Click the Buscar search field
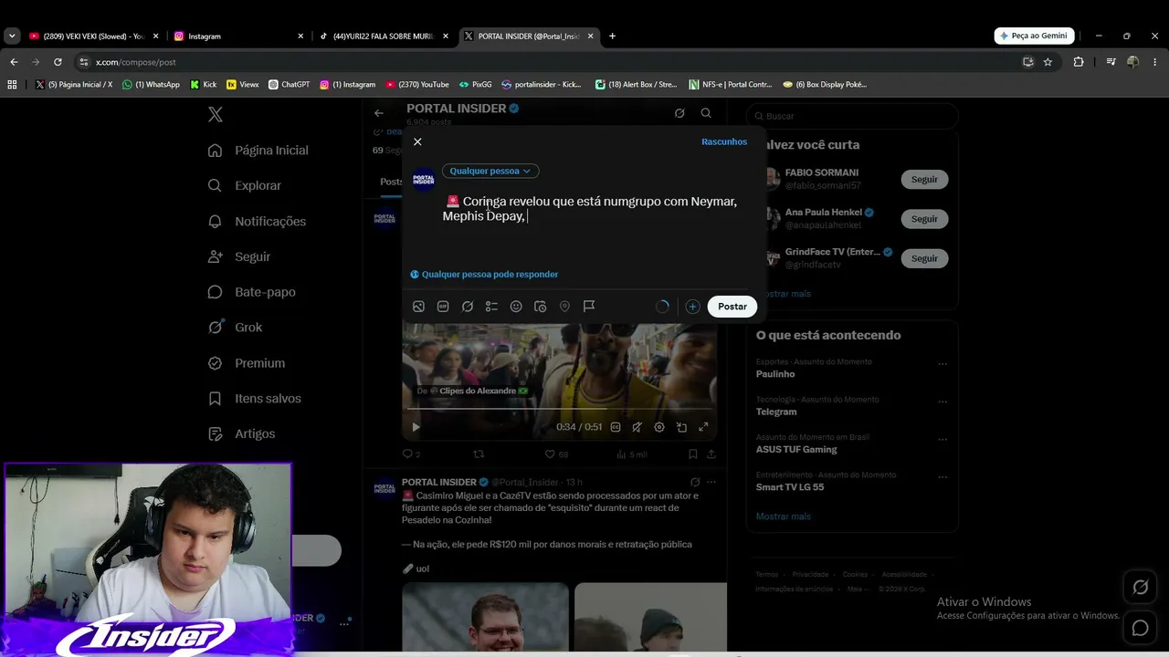 (852, 116)
